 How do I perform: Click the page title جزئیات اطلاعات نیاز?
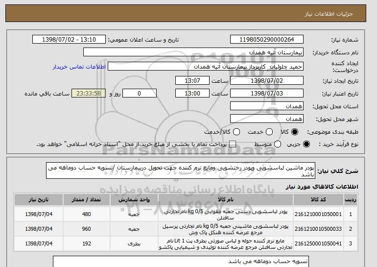point(329,14)
